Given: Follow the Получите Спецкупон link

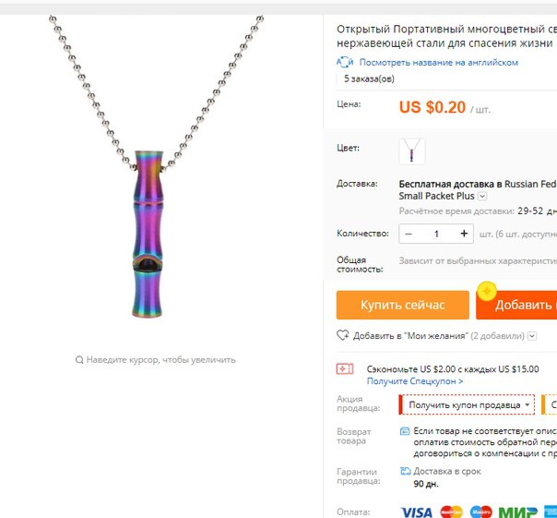Looking at the screenshot, I should (x=415, y=381).
